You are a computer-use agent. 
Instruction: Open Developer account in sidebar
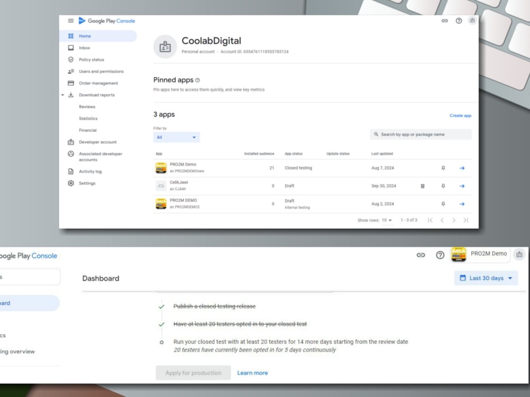click(x=98, y=142)
